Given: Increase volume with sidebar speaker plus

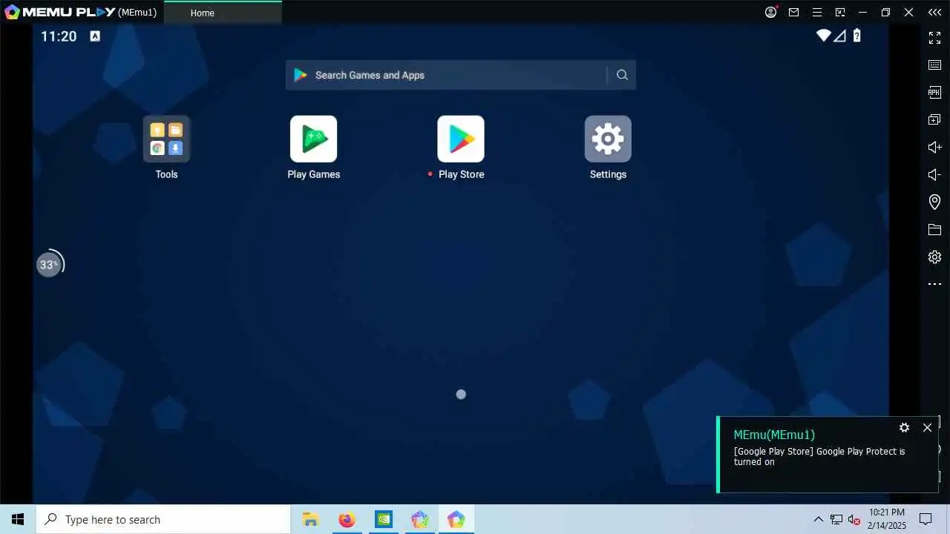Looking at the screenshot, I should coord(935,147).
